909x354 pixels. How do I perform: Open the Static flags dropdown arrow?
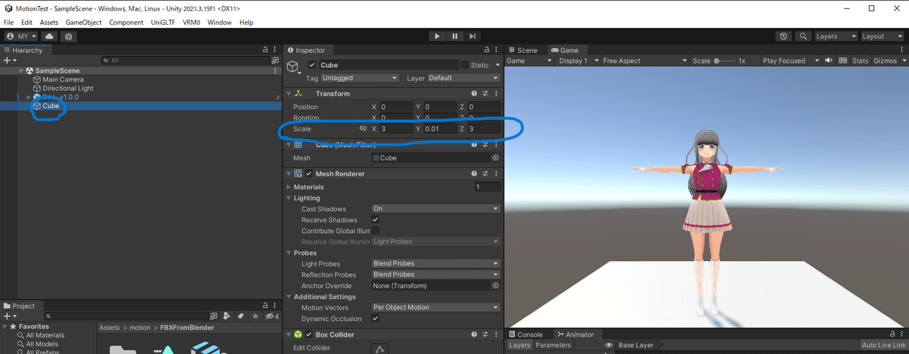[x=497, y=65]
